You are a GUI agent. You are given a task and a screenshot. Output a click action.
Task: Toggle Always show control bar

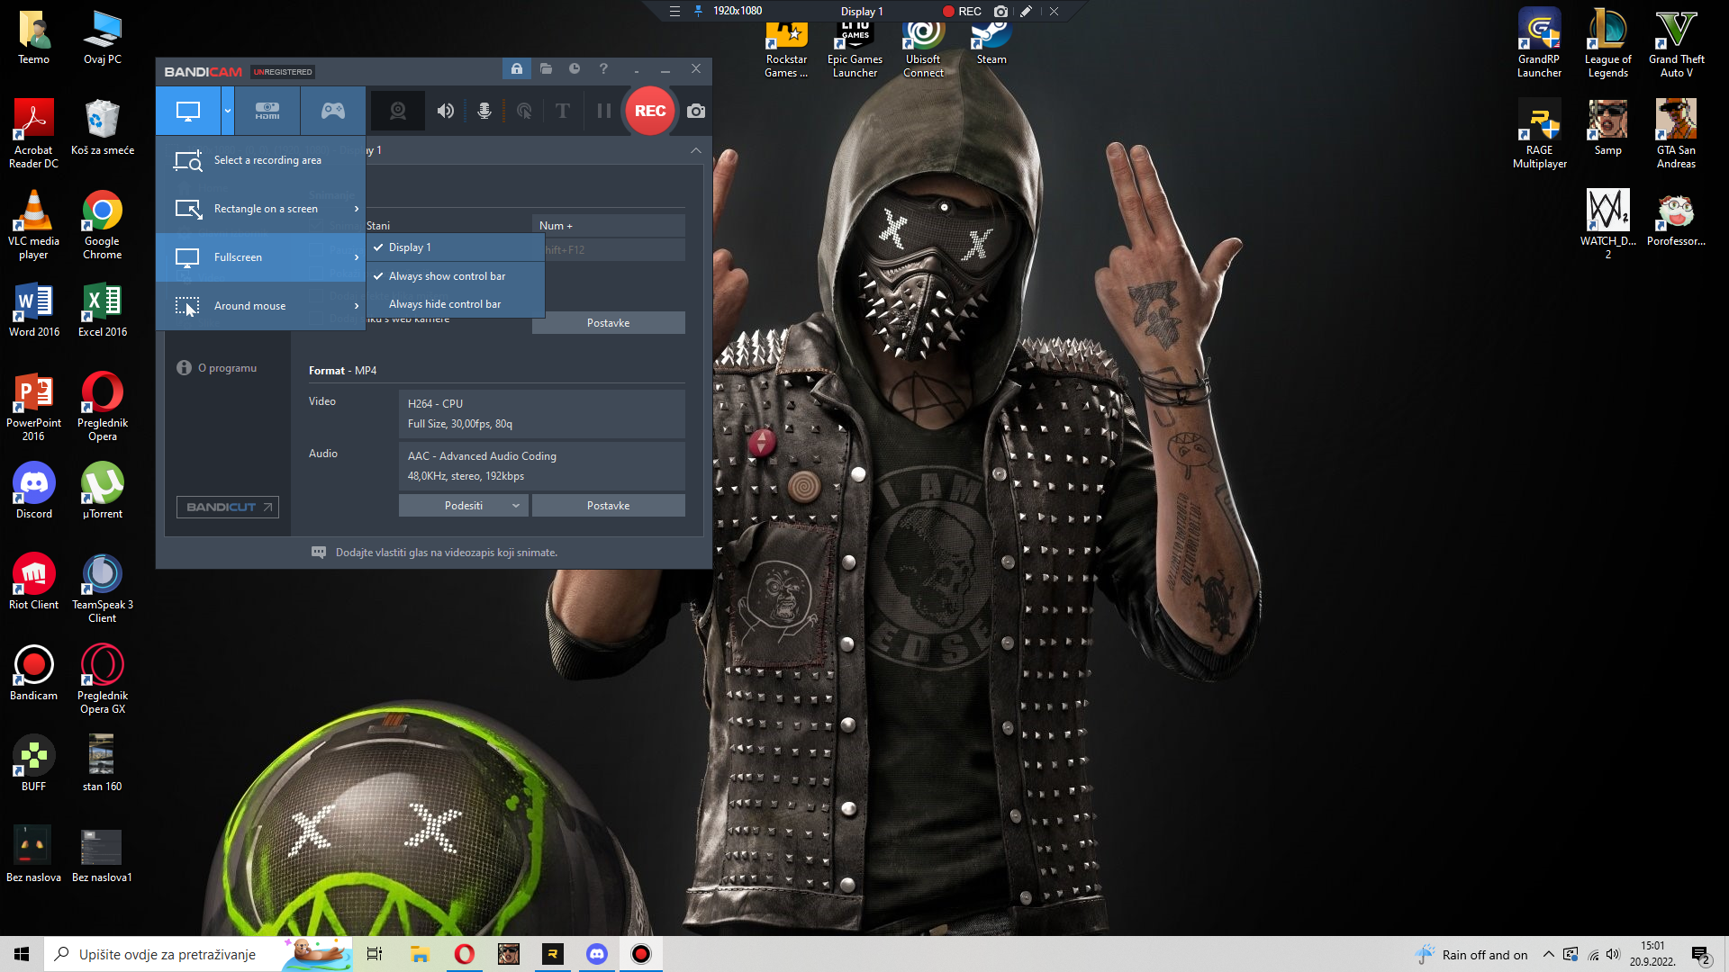(x=456, y=276)
